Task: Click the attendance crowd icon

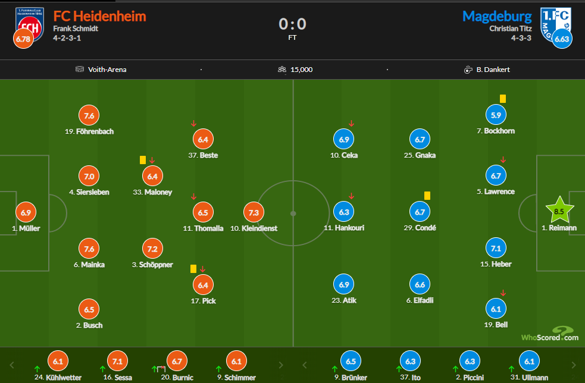Action: (x=281, y=70)
